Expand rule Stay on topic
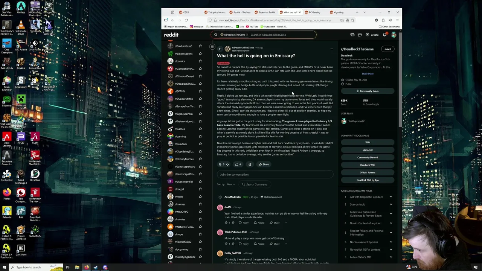This screenshot has width=482, height=271. (x=391, y=204)
